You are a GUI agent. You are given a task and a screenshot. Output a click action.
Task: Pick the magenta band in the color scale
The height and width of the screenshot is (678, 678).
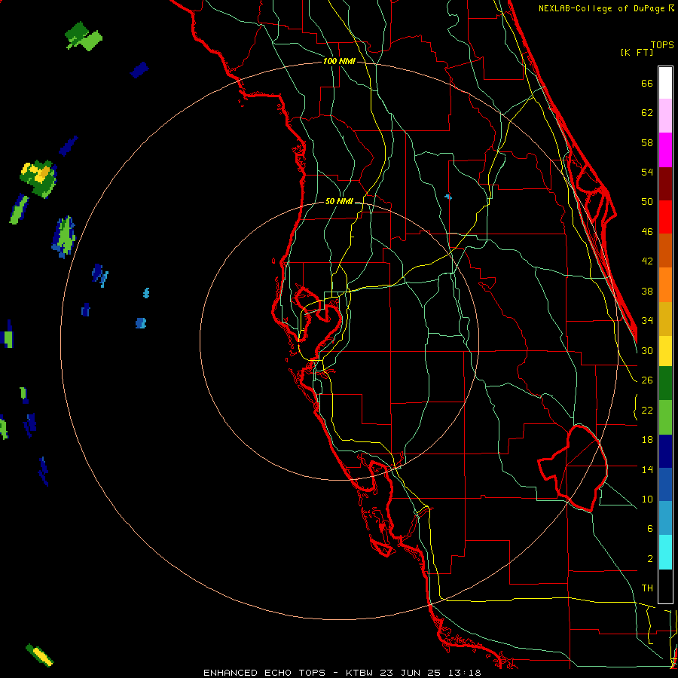tap(665, 150)
